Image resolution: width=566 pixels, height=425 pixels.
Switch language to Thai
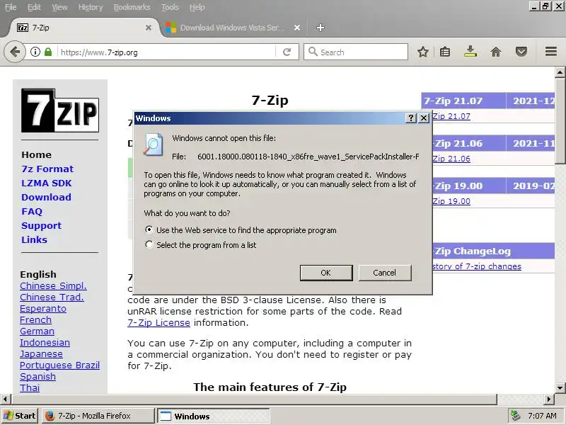pyautogui.click(x=30, y=387)
